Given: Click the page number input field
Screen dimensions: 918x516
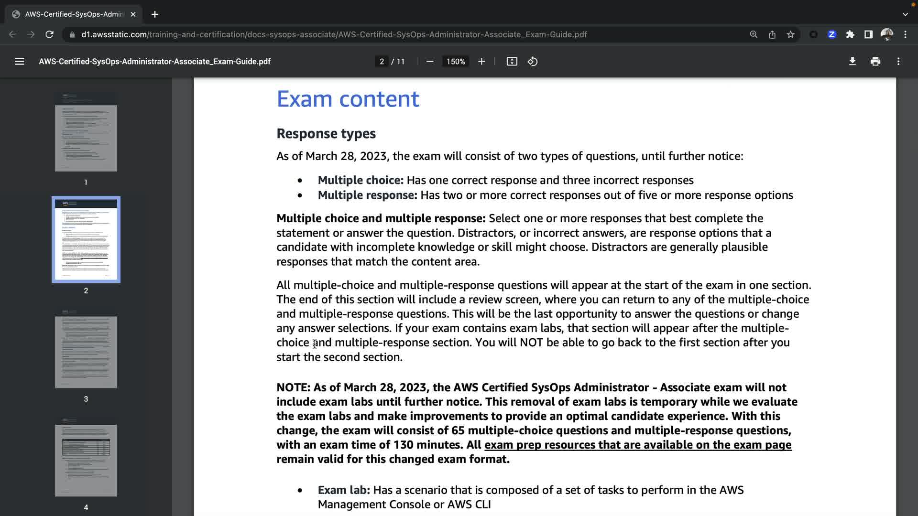Looking at the screenshot, I should click(x=382, y=61).
